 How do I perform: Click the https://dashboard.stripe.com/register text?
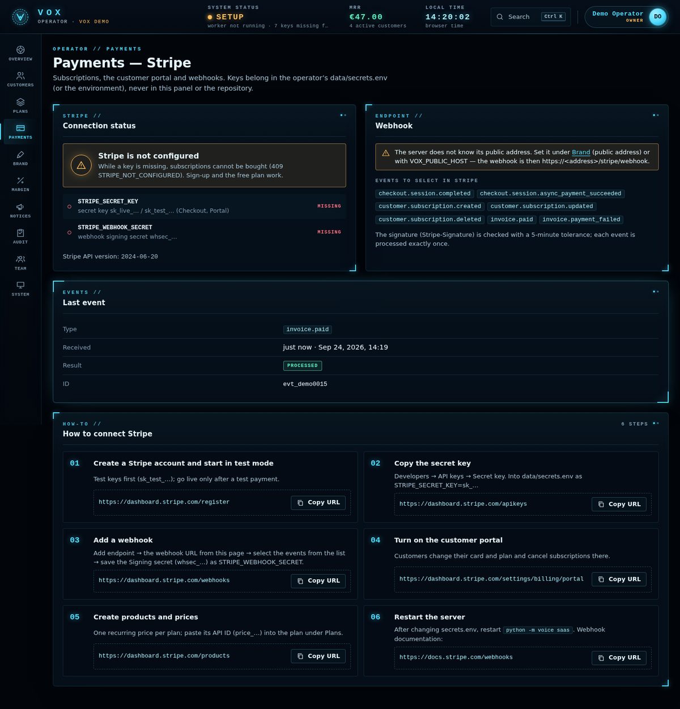[x=164, y=502]
